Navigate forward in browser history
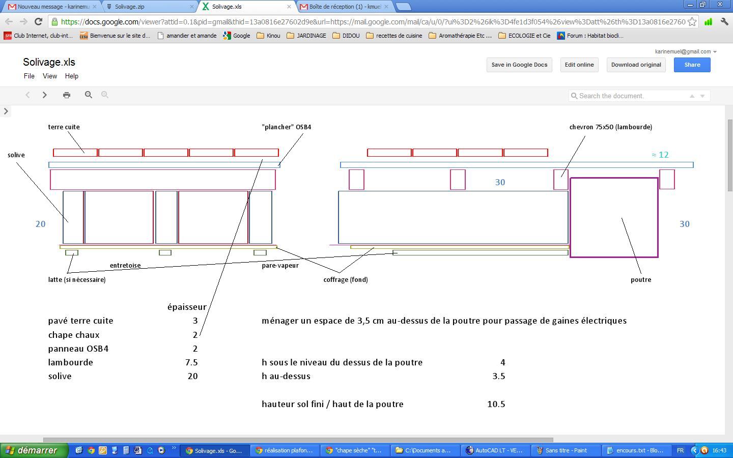The image size is (733, 458). click(x=23, y=21)
